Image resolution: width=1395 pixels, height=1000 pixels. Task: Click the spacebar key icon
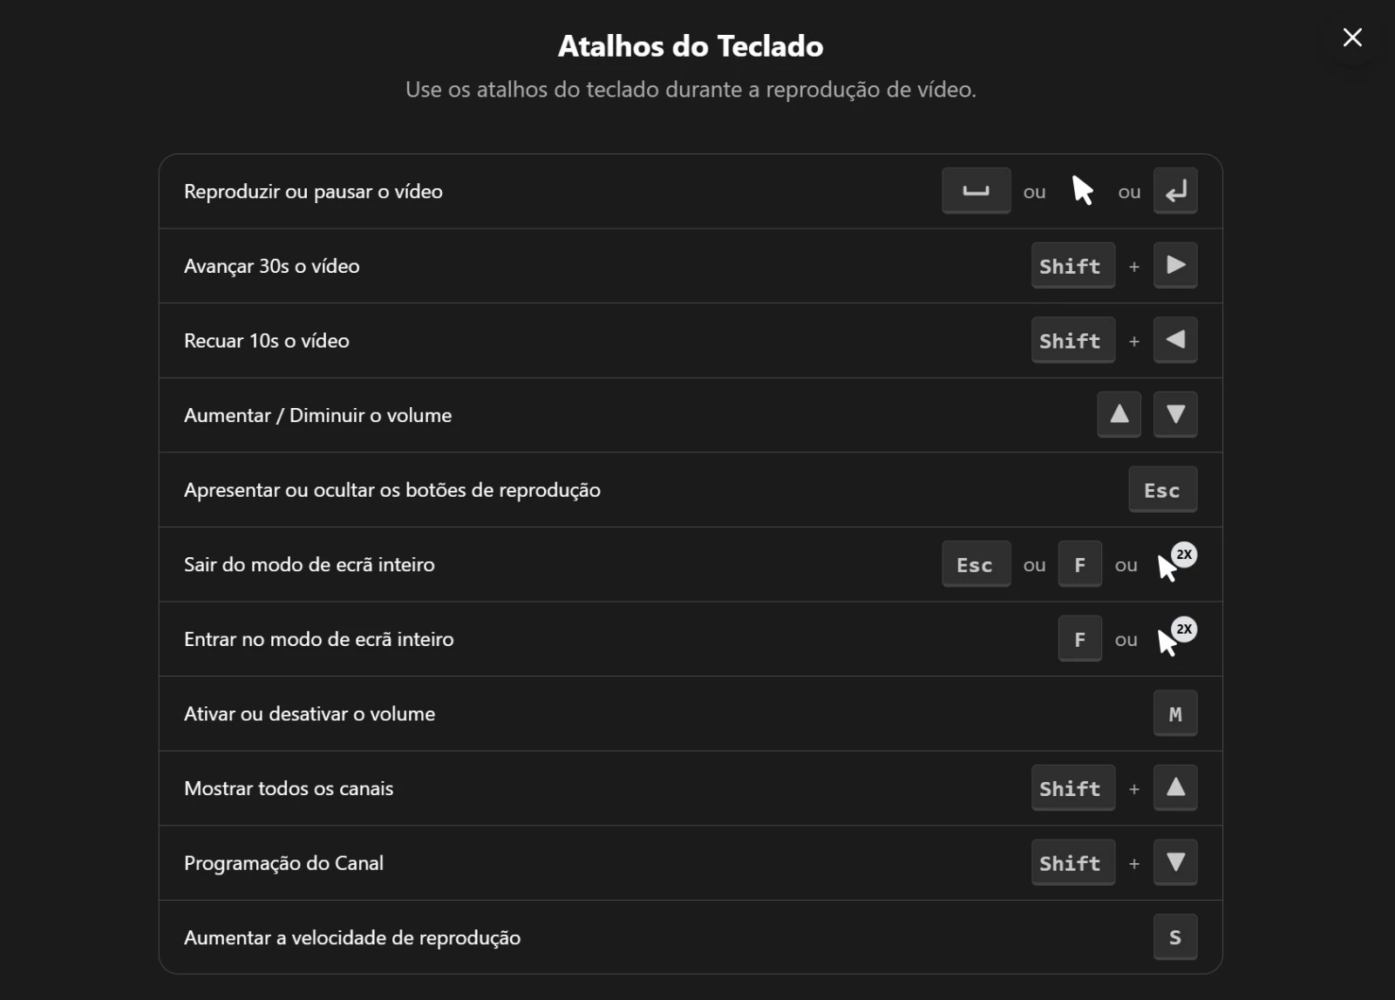976,191
